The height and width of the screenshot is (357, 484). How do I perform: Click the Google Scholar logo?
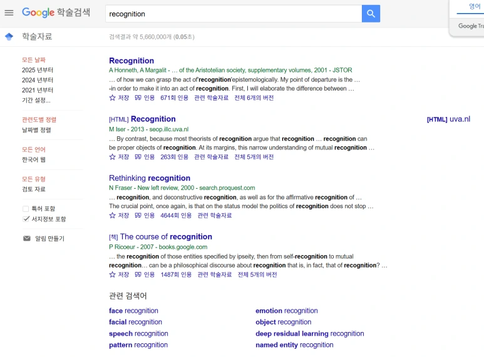pyautogui.click(x=56, y=13)
